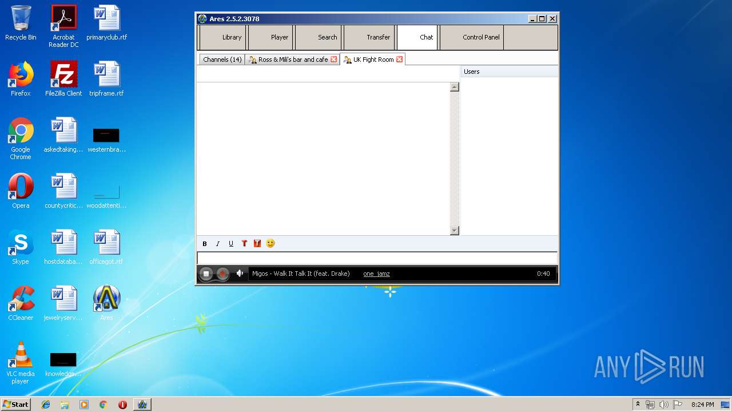The image size is (732, 412).
Task: Open the Player section
Action: click(272, 37)
